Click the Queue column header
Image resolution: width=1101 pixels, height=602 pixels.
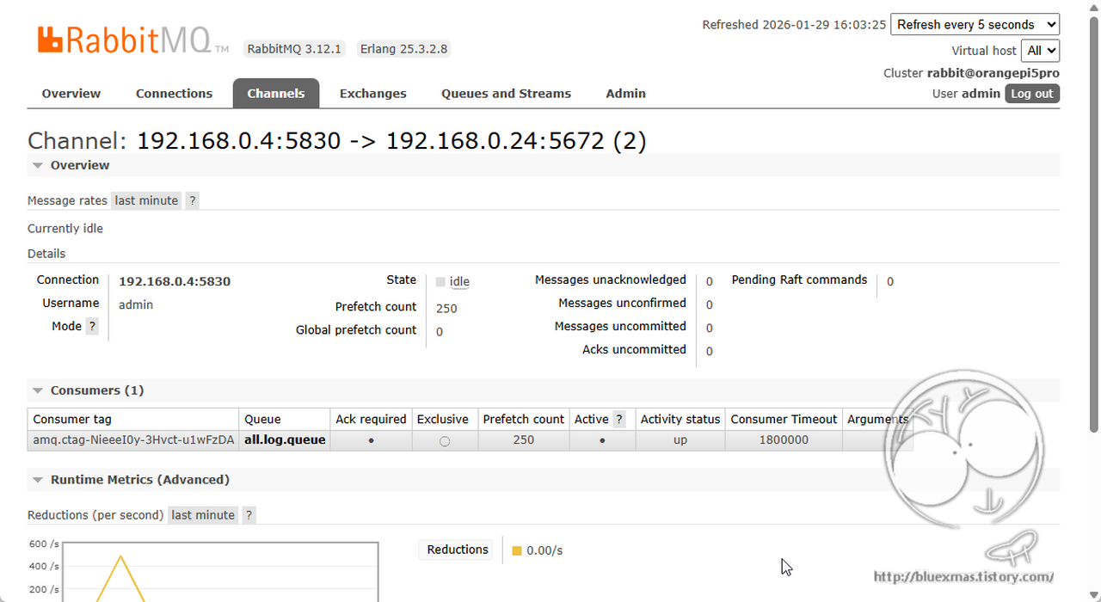(x=262, y=420)
